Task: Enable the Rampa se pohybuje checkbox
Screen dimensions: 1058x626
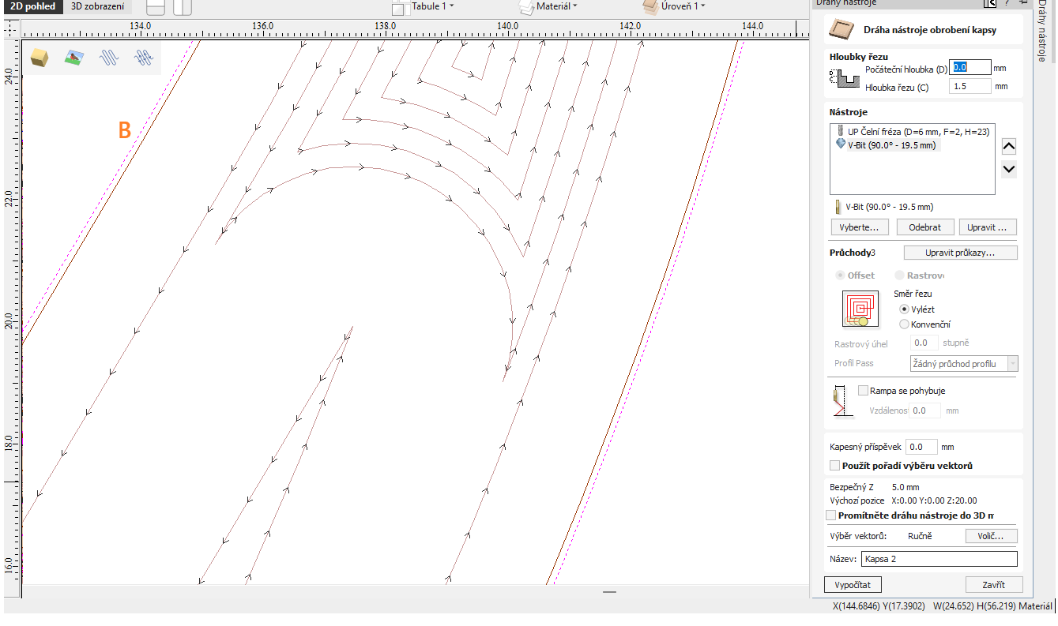Action: [x=863, y=391]
